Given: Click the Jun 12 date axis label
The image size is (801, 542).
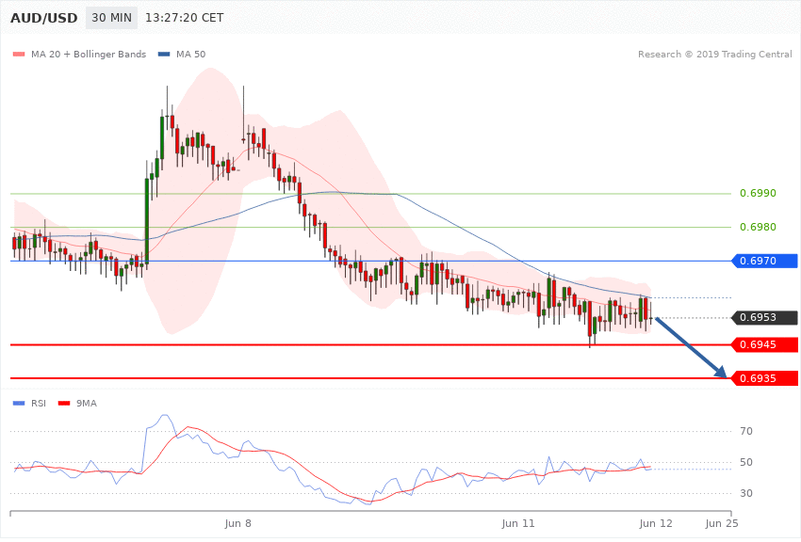Looking at the screenshot, I should click(x=656, y=523).
